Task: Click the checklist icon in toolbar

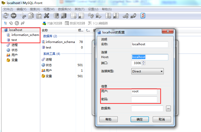Action: (x=143, y=16)
